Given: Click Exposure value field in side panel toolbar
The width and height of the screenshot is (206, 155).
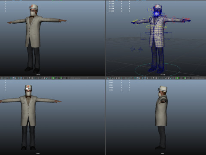Looking at the screenshot, I should (181, 78).
